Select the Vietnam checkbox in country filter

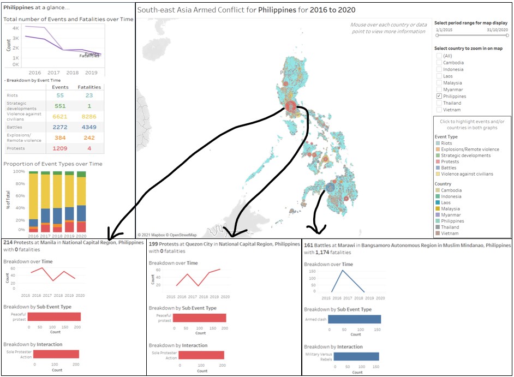click(439, 110)
